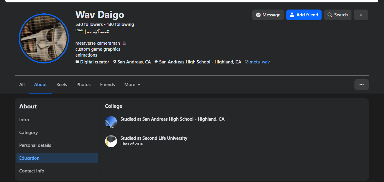Viewport: 384px width, 182px height.
Task: Select Personal details in About sidebar
Action: [35, 145]
